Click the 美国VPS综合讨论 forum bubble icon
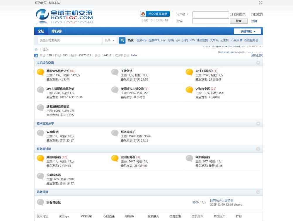Viewport: 293px width, 221px height. 40,72
